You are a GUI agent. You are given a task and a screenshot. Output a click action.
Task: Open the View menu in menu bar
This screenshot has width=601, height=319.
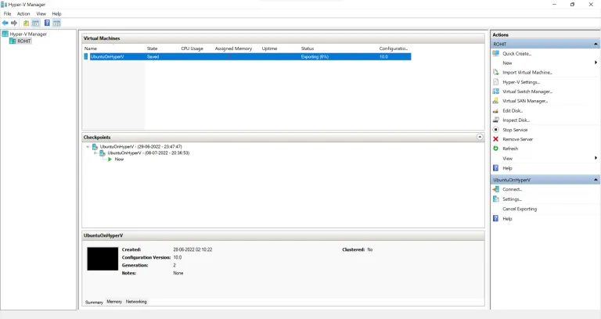pos(41,14)
